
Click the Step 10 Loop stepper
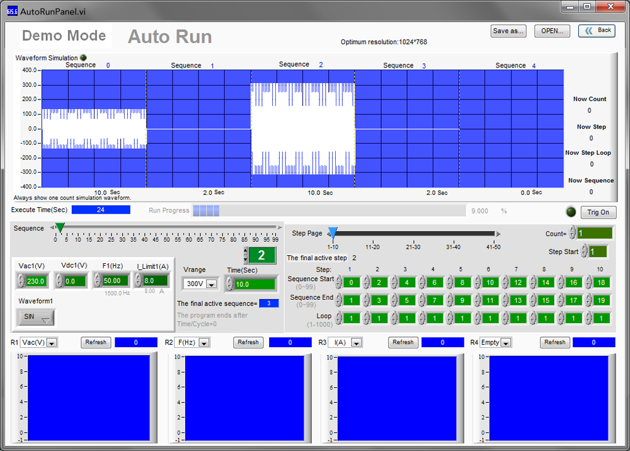(x=588, y=318)
